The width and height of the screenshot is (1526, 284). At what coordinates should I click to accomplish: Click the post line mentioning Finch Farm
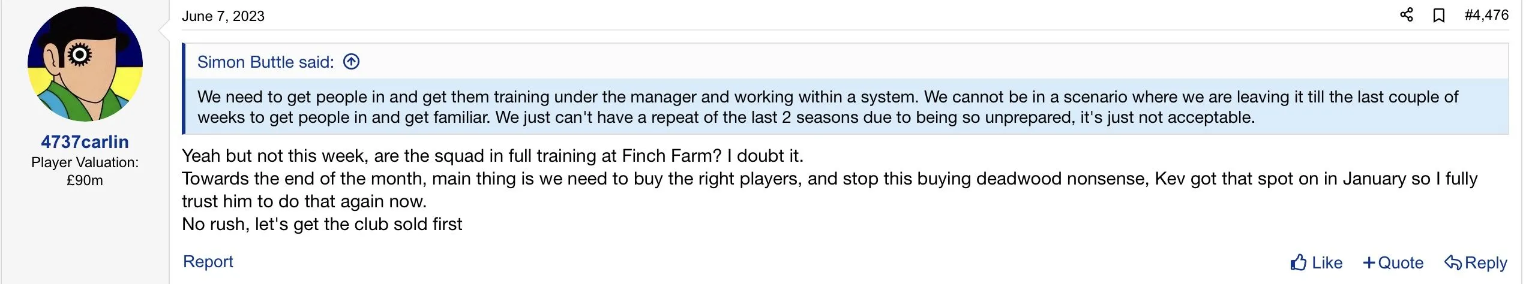tap(492, 156)
